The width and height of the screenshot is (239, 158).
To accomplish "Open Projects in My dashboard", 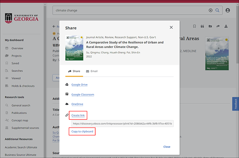I will [17, 56].
